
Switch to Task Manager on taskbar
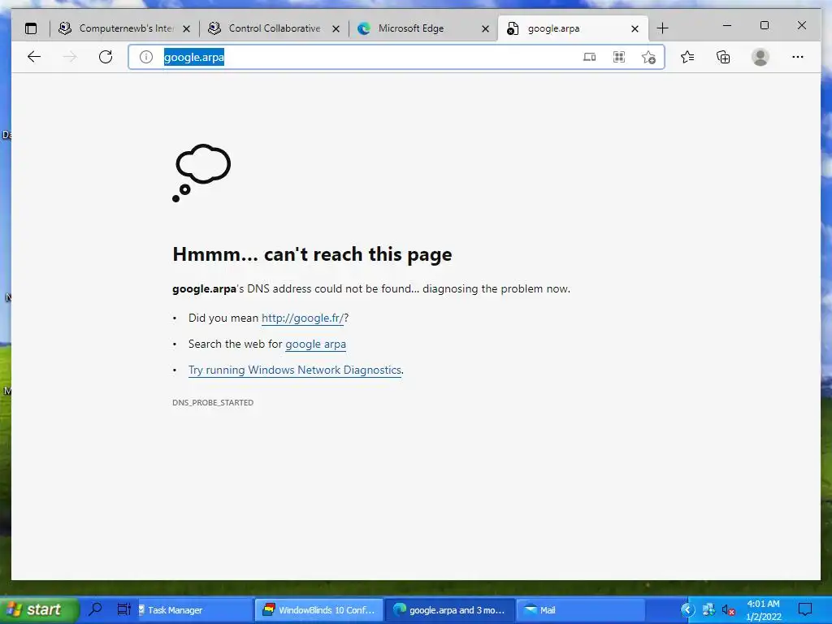tap(195, 609)
